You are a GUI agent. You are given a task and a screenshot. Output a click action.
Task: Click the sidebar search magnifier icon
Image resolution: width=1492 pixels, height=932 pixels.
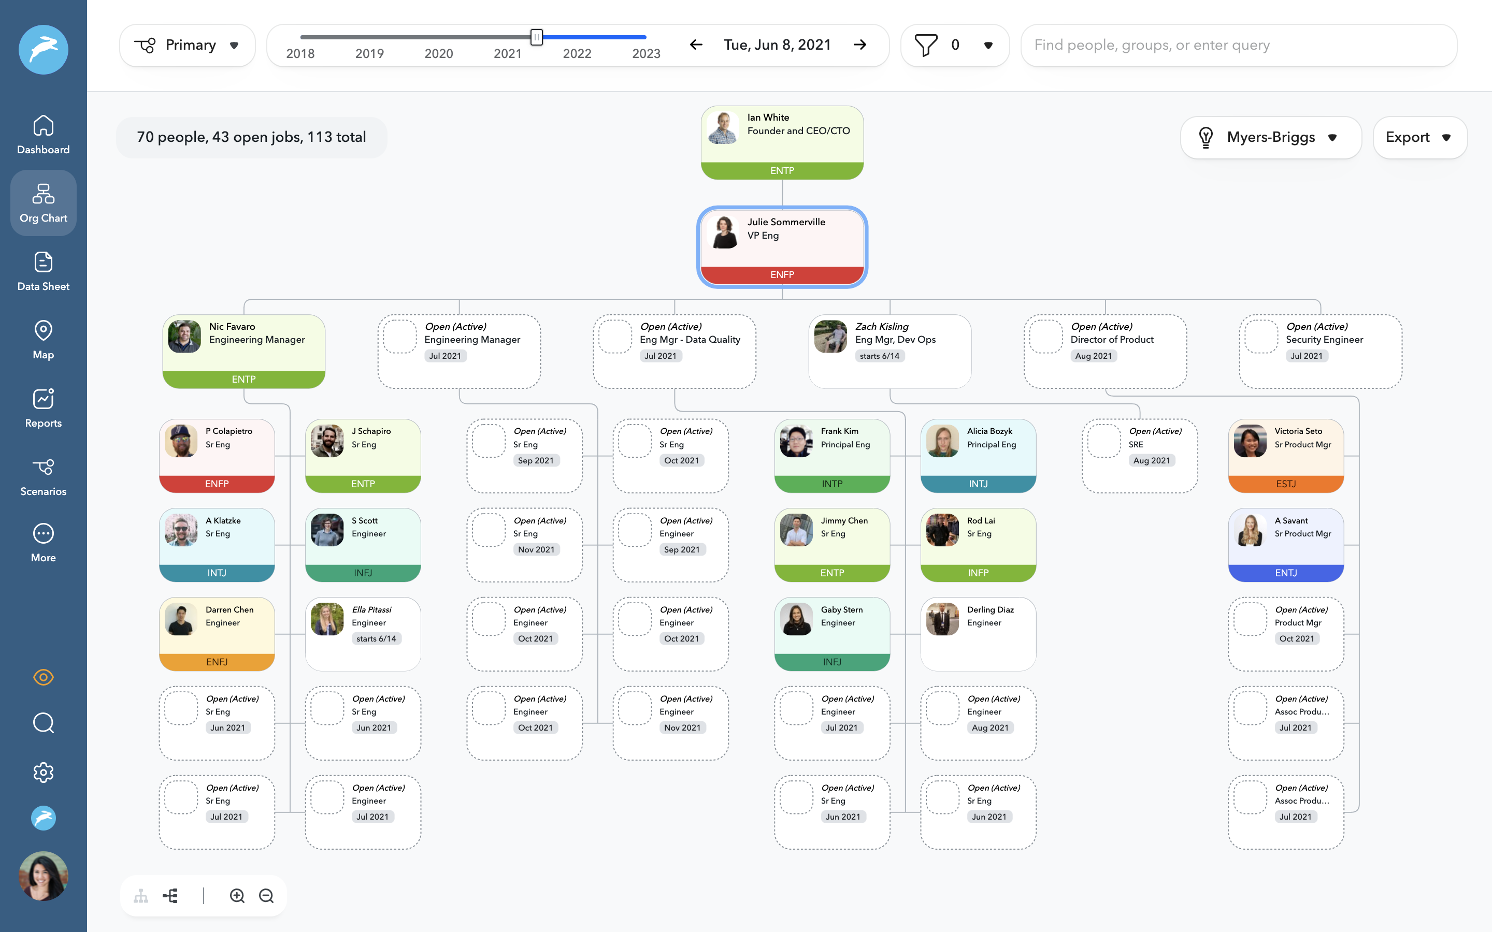click(43, 722)
